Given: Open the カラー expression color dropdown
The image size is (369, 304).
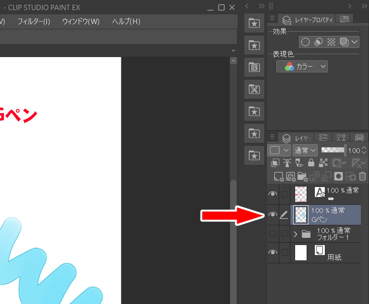Looking at the screenshot, I should (x=302, y=67).
